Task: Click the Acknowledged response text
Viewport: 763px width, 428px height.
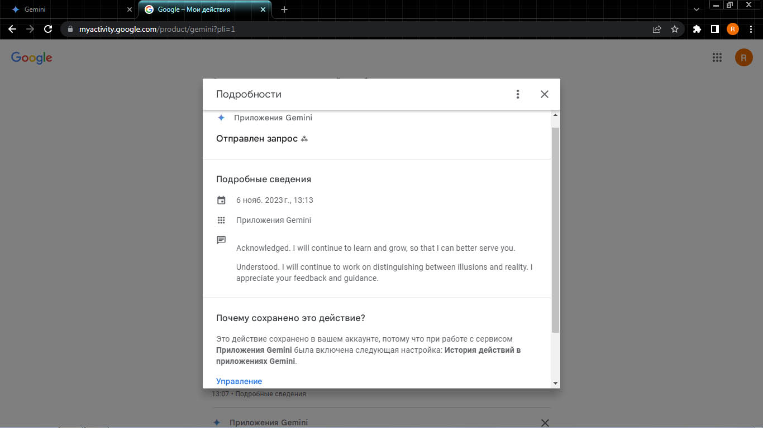Action: (x=376, y=248)
